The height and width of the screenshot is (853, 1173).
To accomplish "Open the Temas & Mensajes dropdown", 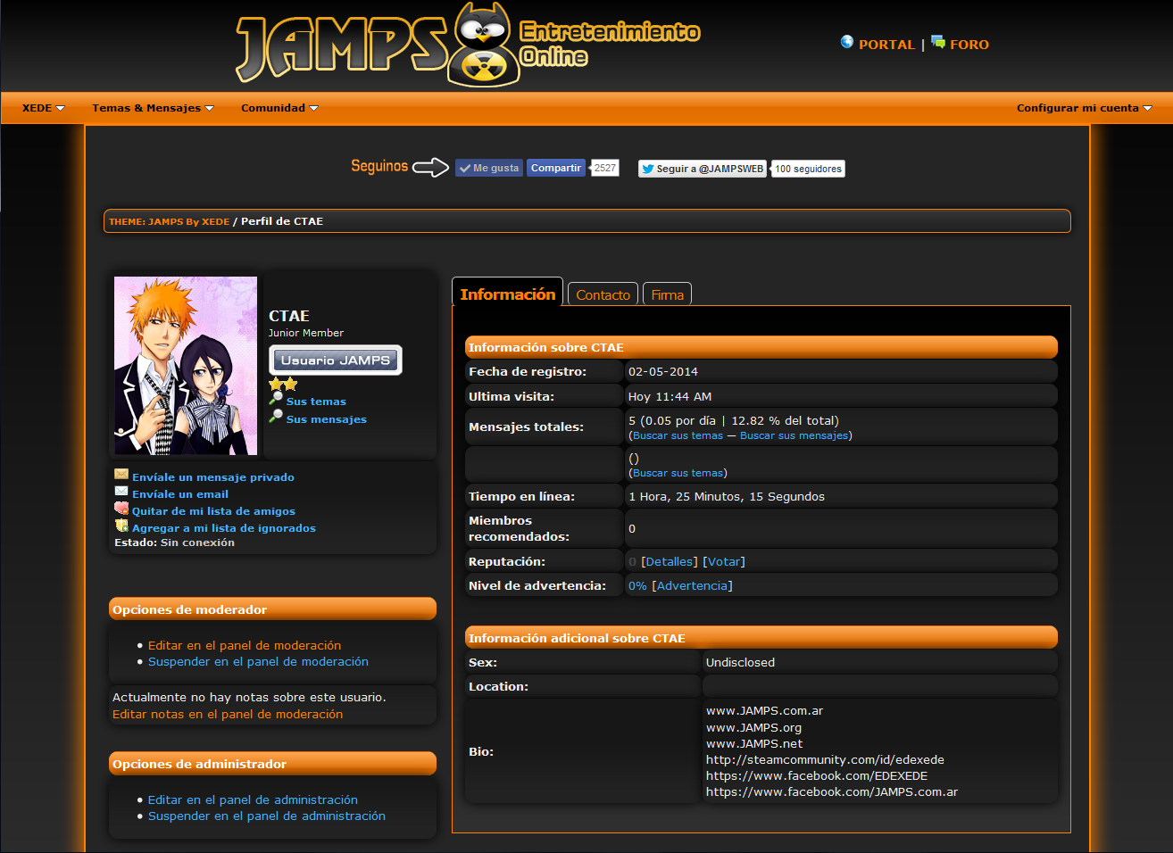I will (153, 108).
